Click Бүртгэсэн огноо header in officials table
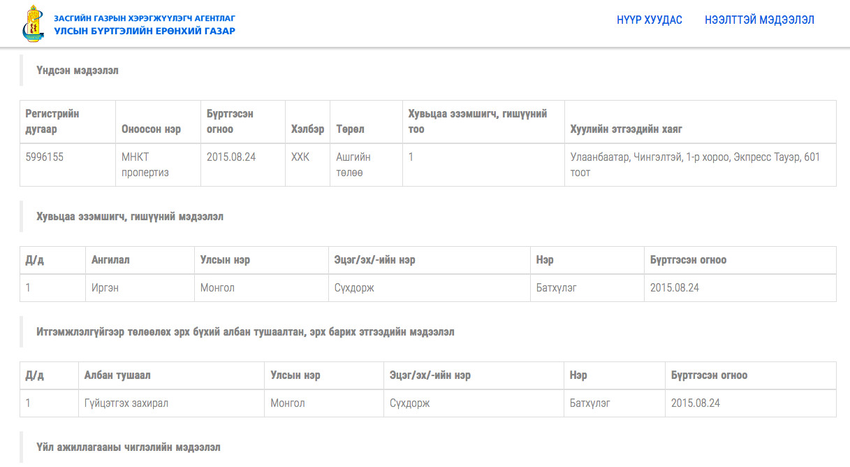Screen dimensions: 850x467 click(x=751, y=375)
